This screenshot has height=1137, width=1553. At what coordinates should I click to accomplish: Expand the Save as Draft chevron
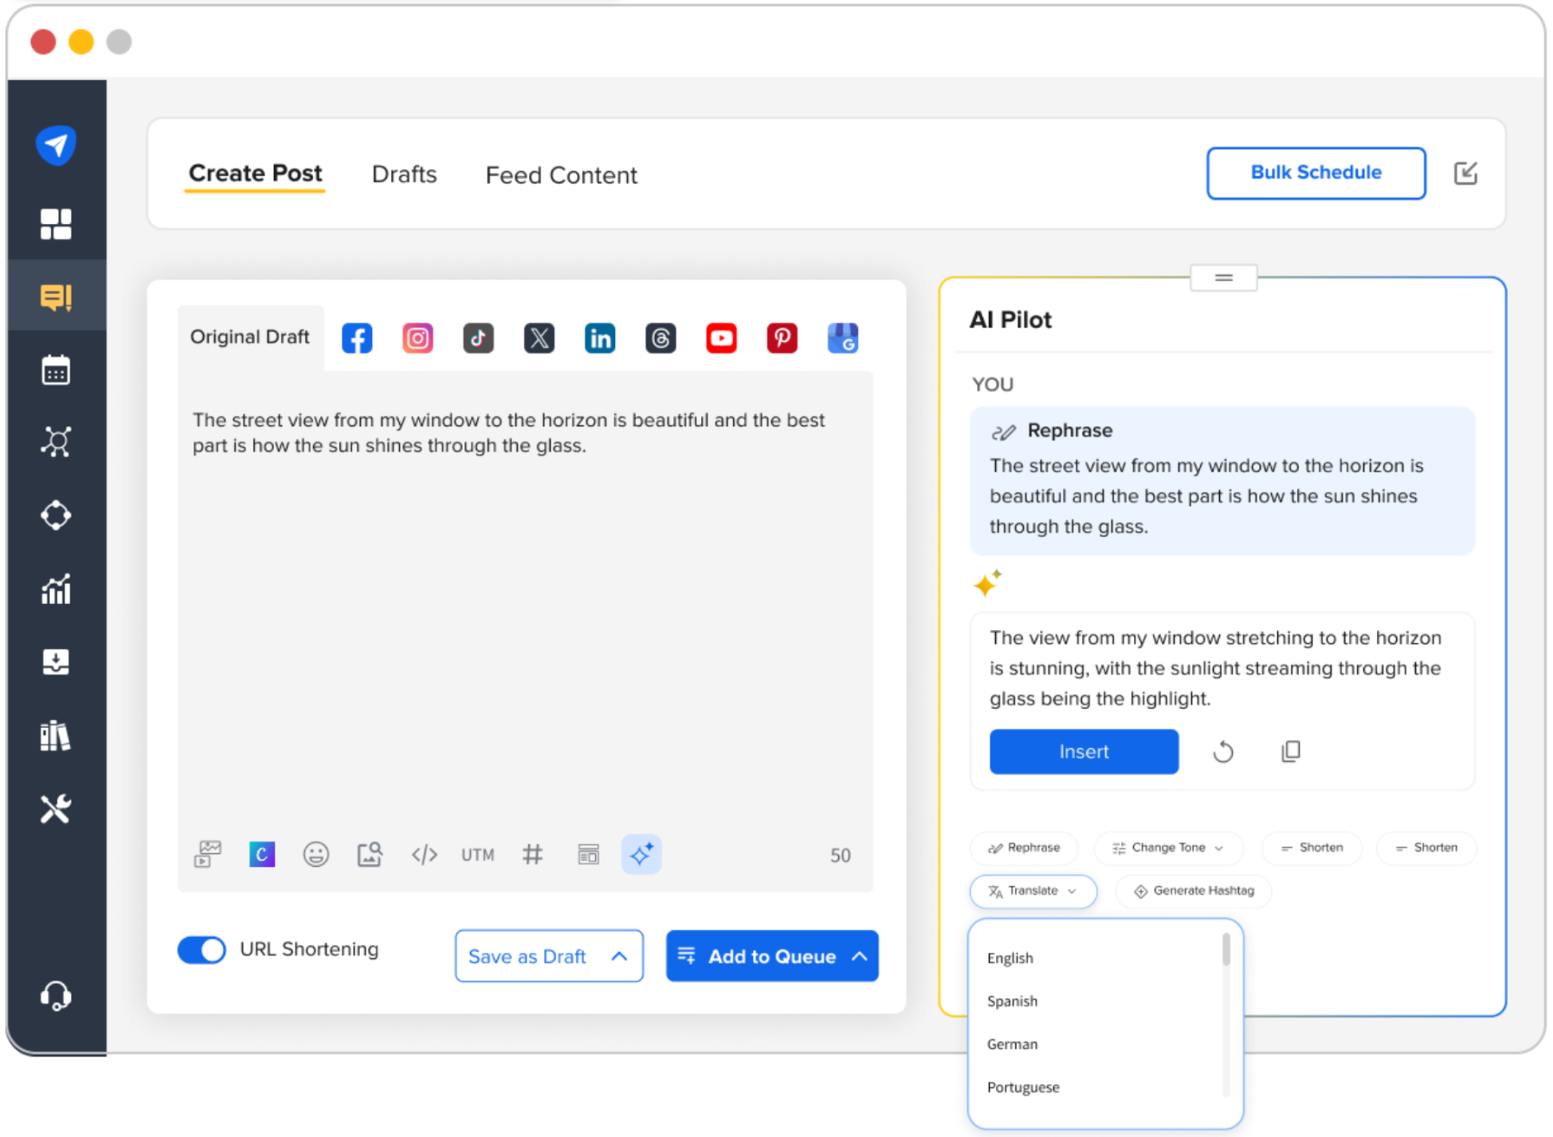coord(620,957)
